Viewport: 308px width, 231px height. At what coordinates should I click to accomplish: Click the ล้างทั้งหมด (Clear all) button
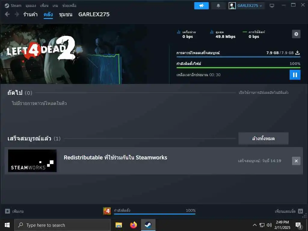(x=263, y=138)
